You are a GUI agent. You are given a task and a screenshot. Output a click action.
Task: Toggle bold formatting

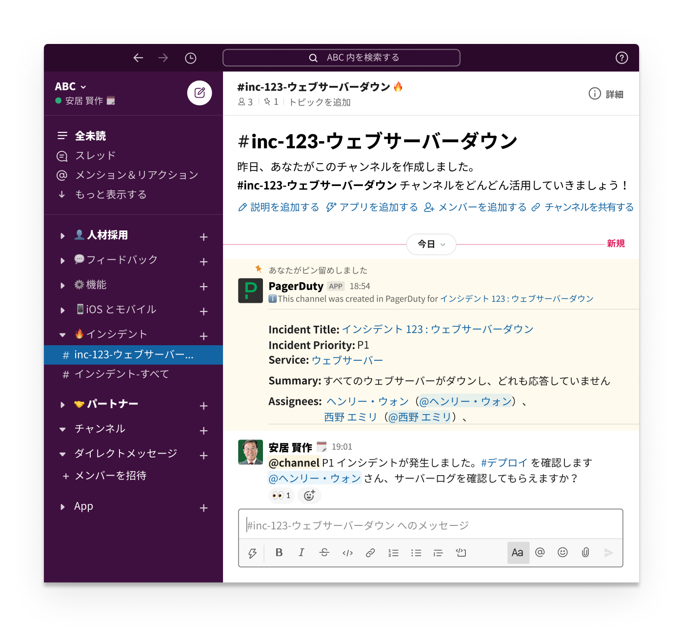279,552
